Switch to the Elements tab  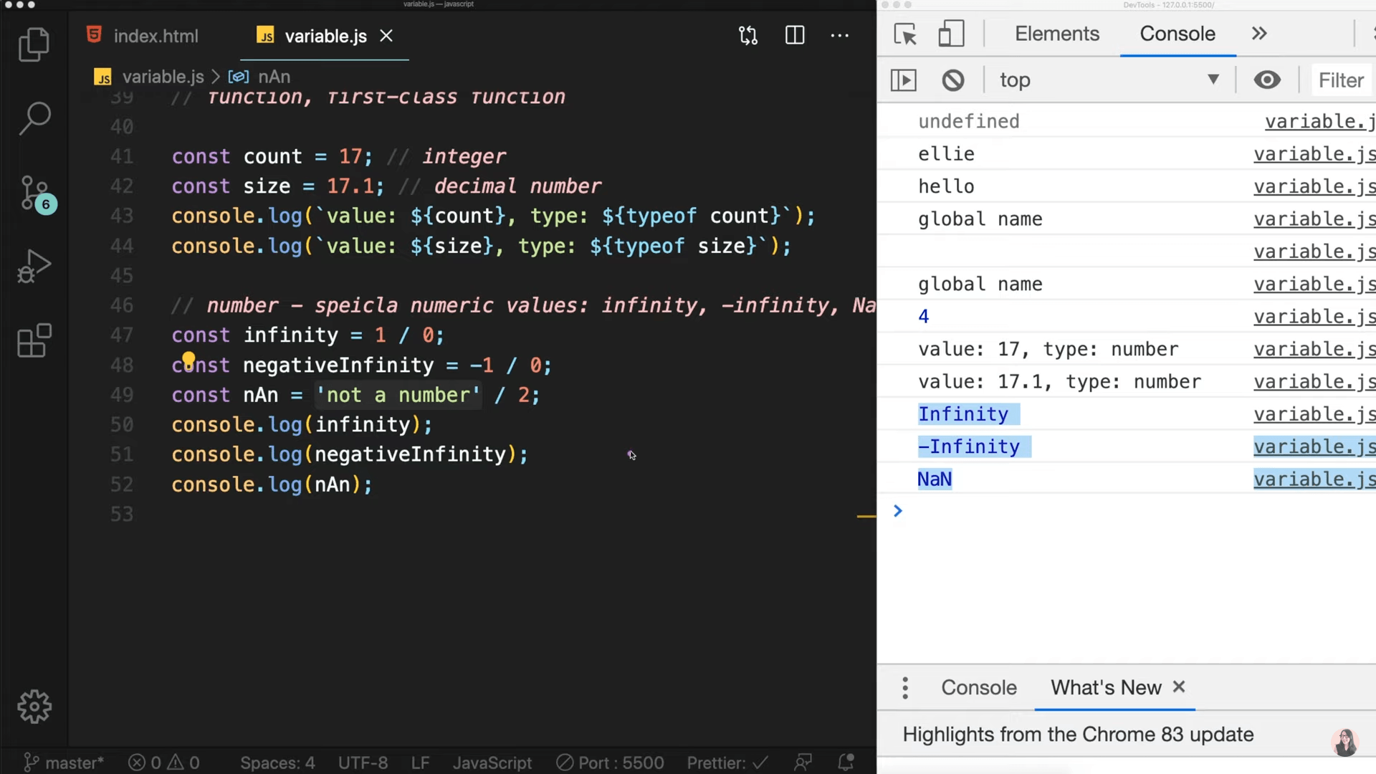(1056, 34)
